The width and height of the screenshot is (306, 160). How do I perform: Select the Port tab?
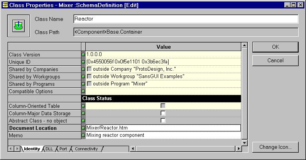coord(63,149)
